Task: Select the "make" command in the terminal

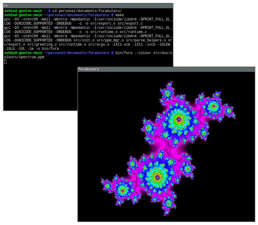Action: tap(120, 15)
